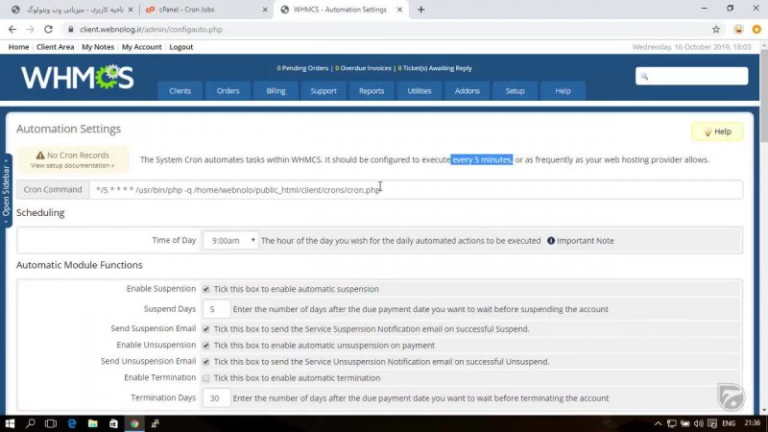
Task: Open the Support menu
Action: point(324,91)
